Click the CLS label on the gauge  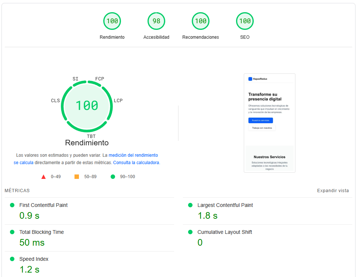(55, 101)
